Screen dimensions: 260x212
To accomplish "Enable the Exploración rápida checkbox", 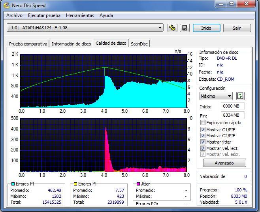I will [203, 123].
